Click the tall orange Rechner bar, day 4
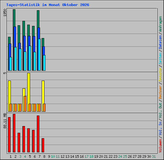The width and height of the screenshot is (164, 160). click(x=25, y=104)
